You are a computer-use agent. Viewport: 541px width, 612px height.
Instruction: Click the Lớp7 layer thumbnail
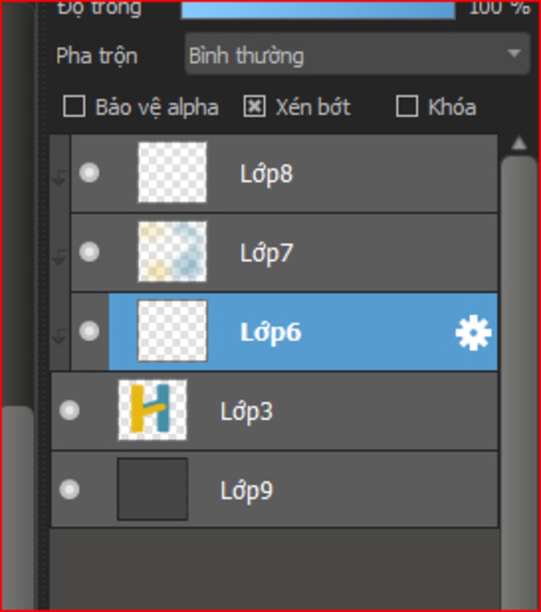coord(172,252)
